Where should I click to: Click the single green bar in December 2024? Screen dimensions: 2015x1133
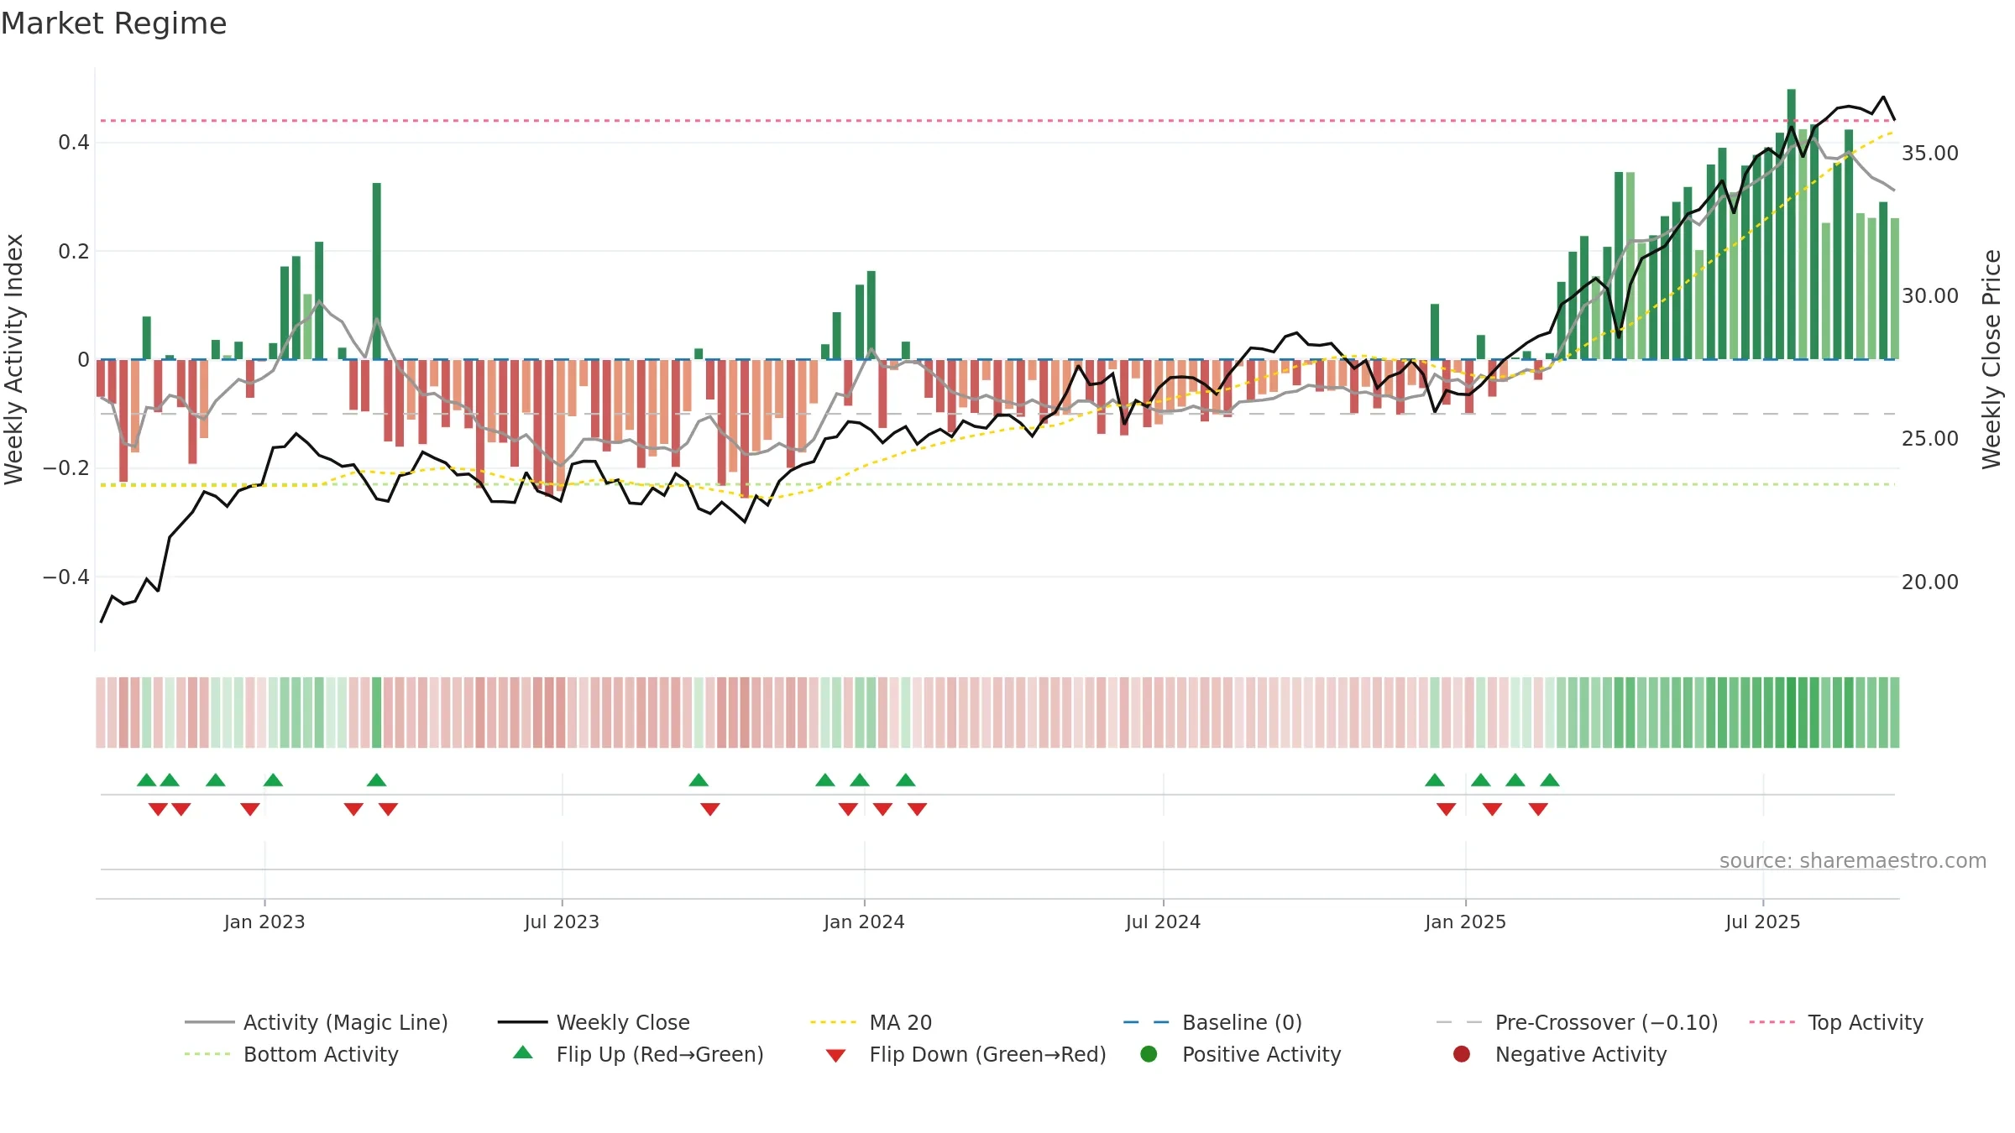(x=1435, y=332)
